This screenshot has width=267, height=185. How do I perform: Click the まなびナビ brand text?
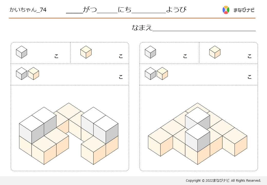[x=244, y=10]
